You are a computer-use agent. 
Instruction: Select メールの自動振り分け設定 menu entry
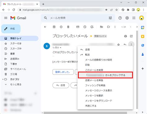point(105,60)
